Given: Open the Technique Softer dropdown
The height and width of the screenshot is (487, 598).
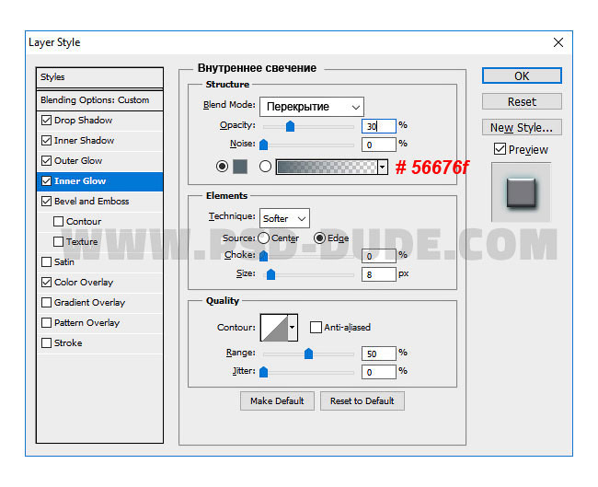Looking at the screenshot, I should [x=284, y=219].
